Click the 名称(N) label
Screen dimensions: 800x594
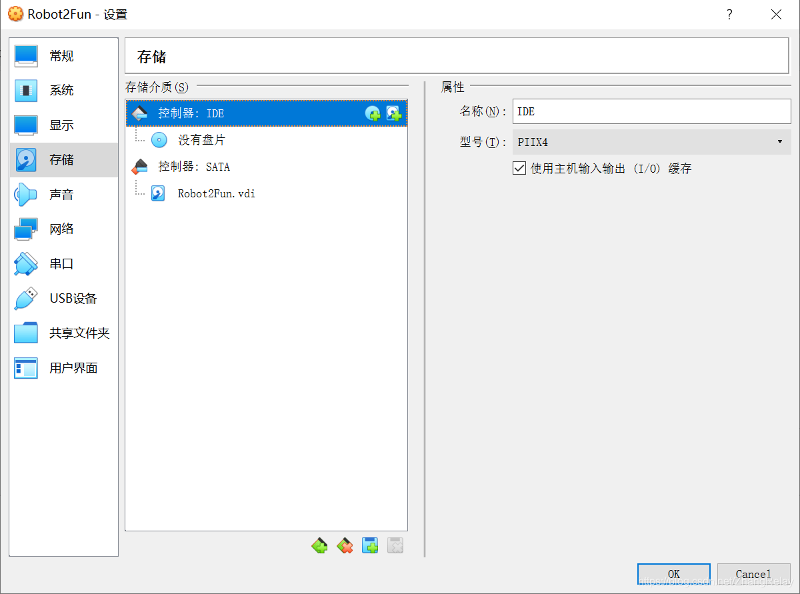tap(483, 111)
